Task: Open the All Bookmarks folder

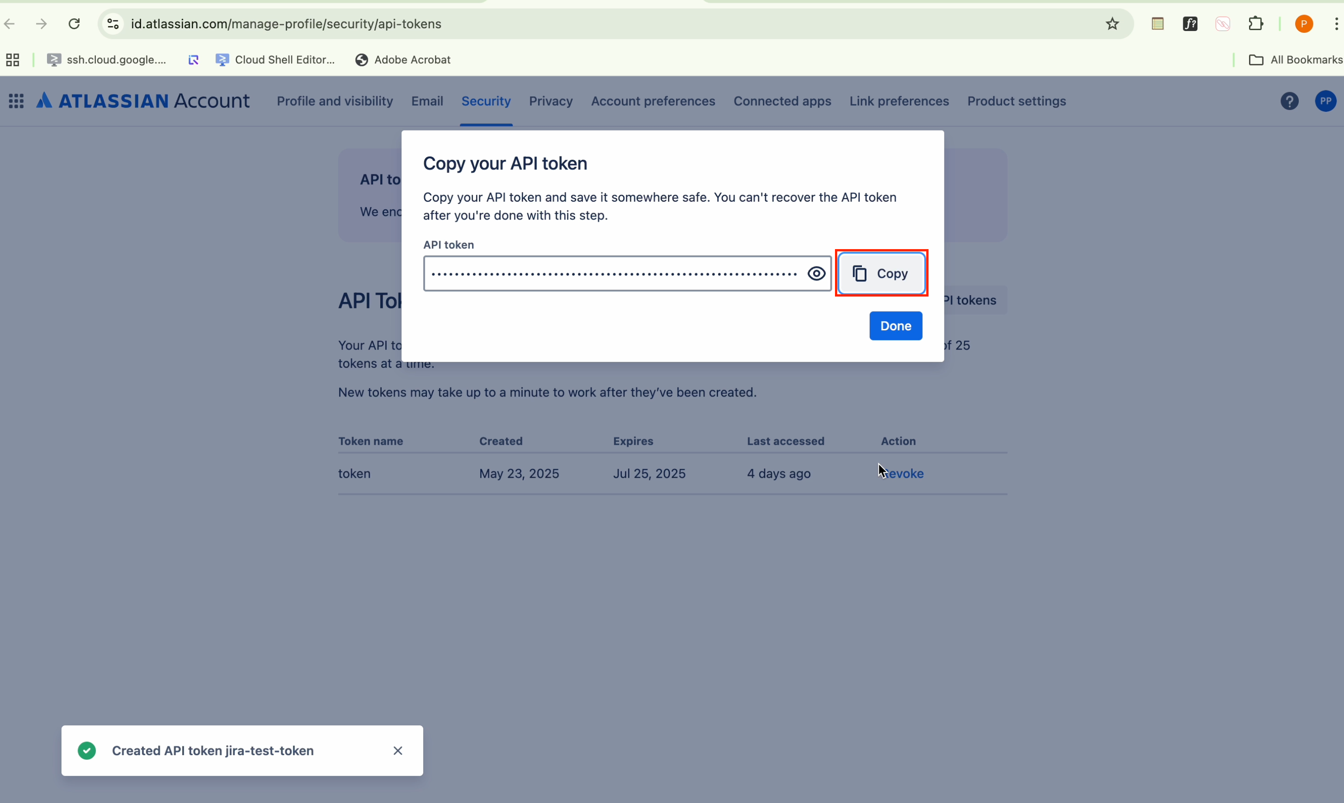Action: (x=1295, y=60)
